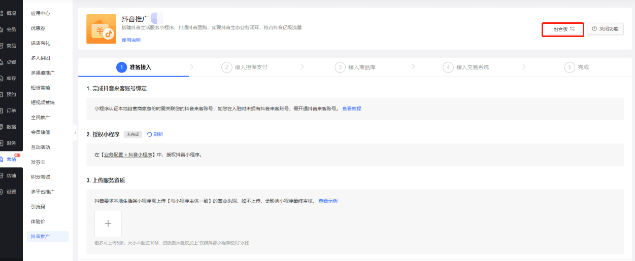This screenshot has width=635, height=261.
Task: Click the 刷新 refresh link
Action: click(155, 134)
